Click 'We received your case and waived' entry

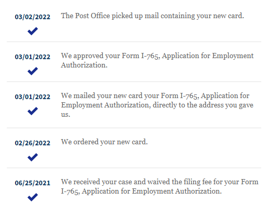pyautogui.click(x=159, y=186)
